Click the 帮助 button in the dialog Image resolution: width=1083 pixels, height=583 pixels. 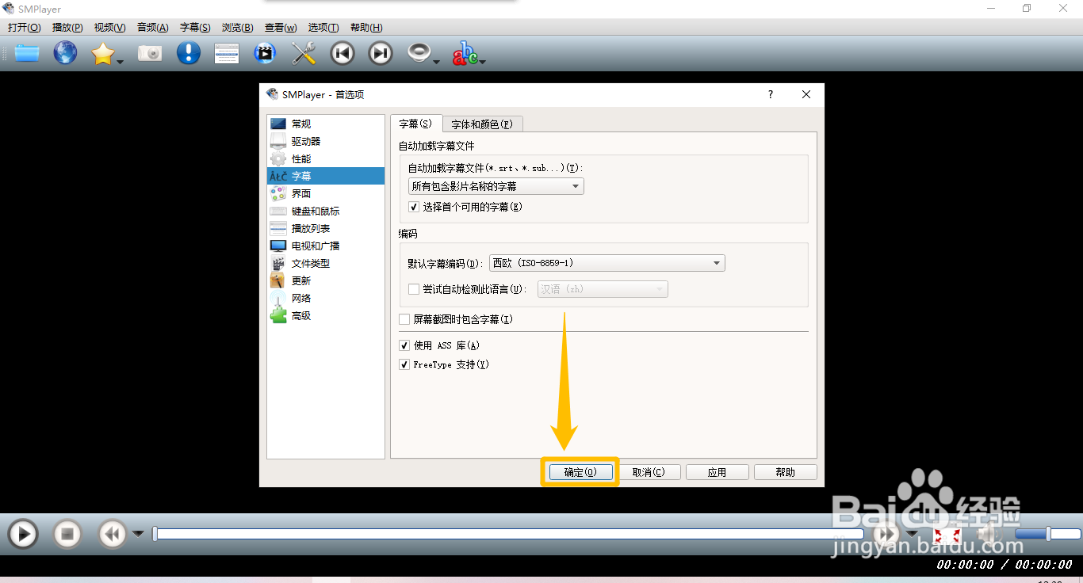(785, 472)
